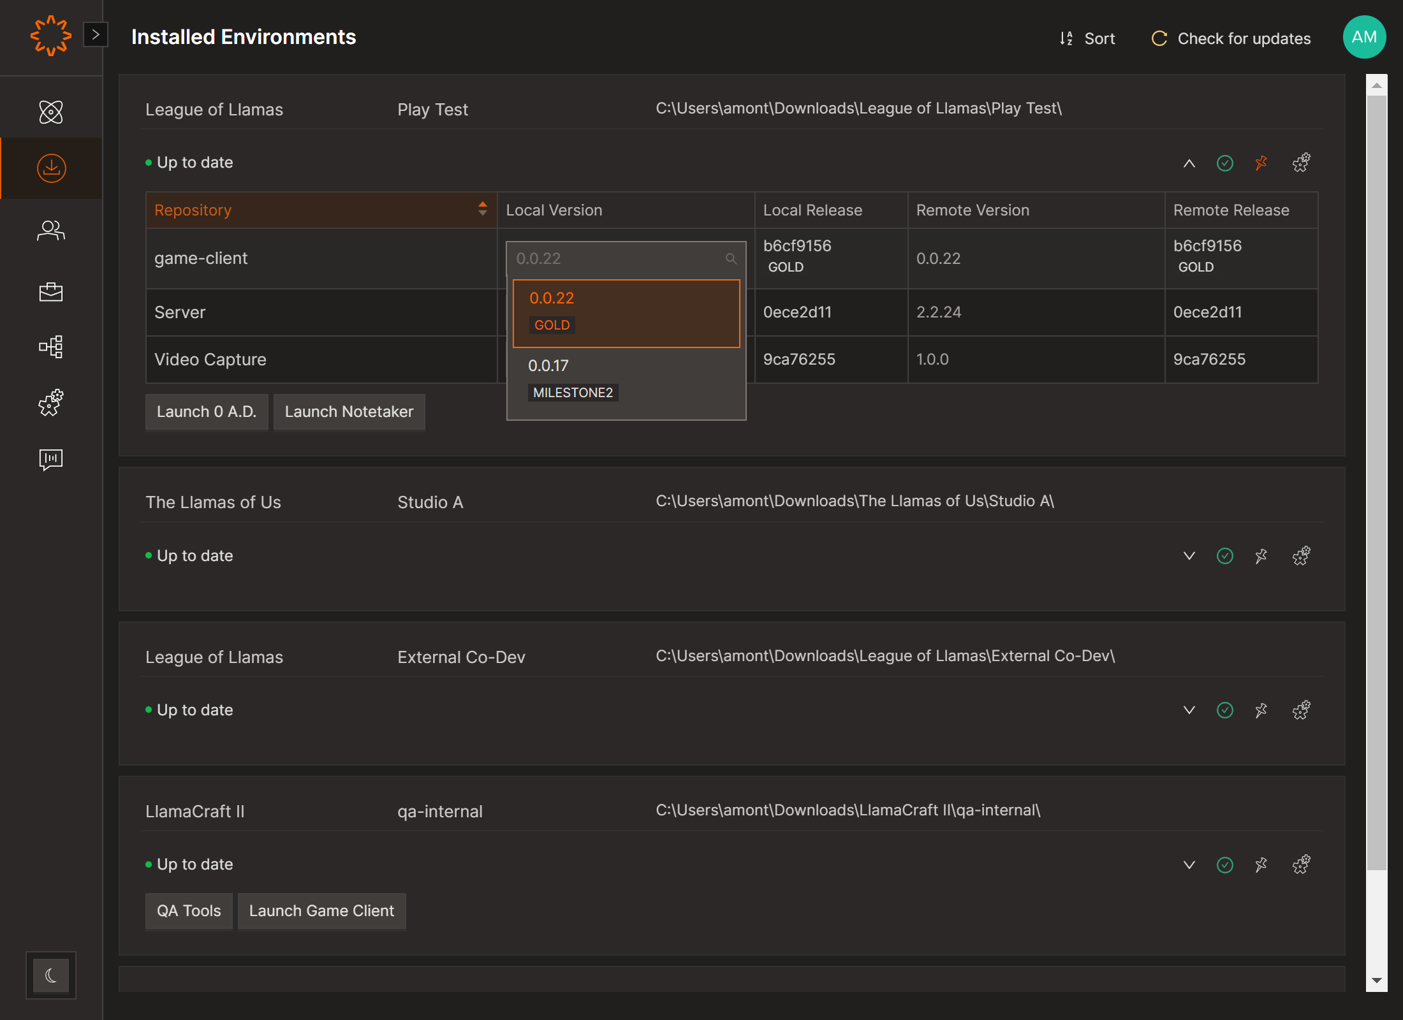Open qa-internal plugin settings icon
Screen dimensions: 1403x1020
tap(1302, 865)
